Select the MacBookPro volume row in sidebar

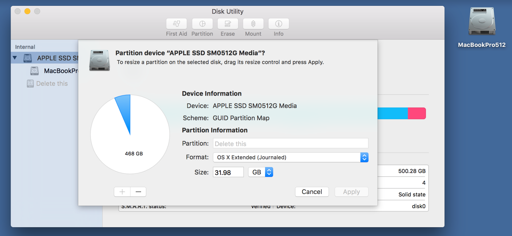click(45, 71)
